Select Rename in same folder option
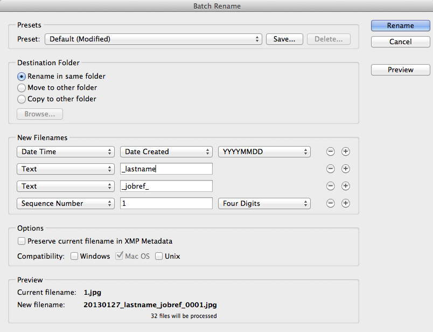433x332 pixels. 22,77
